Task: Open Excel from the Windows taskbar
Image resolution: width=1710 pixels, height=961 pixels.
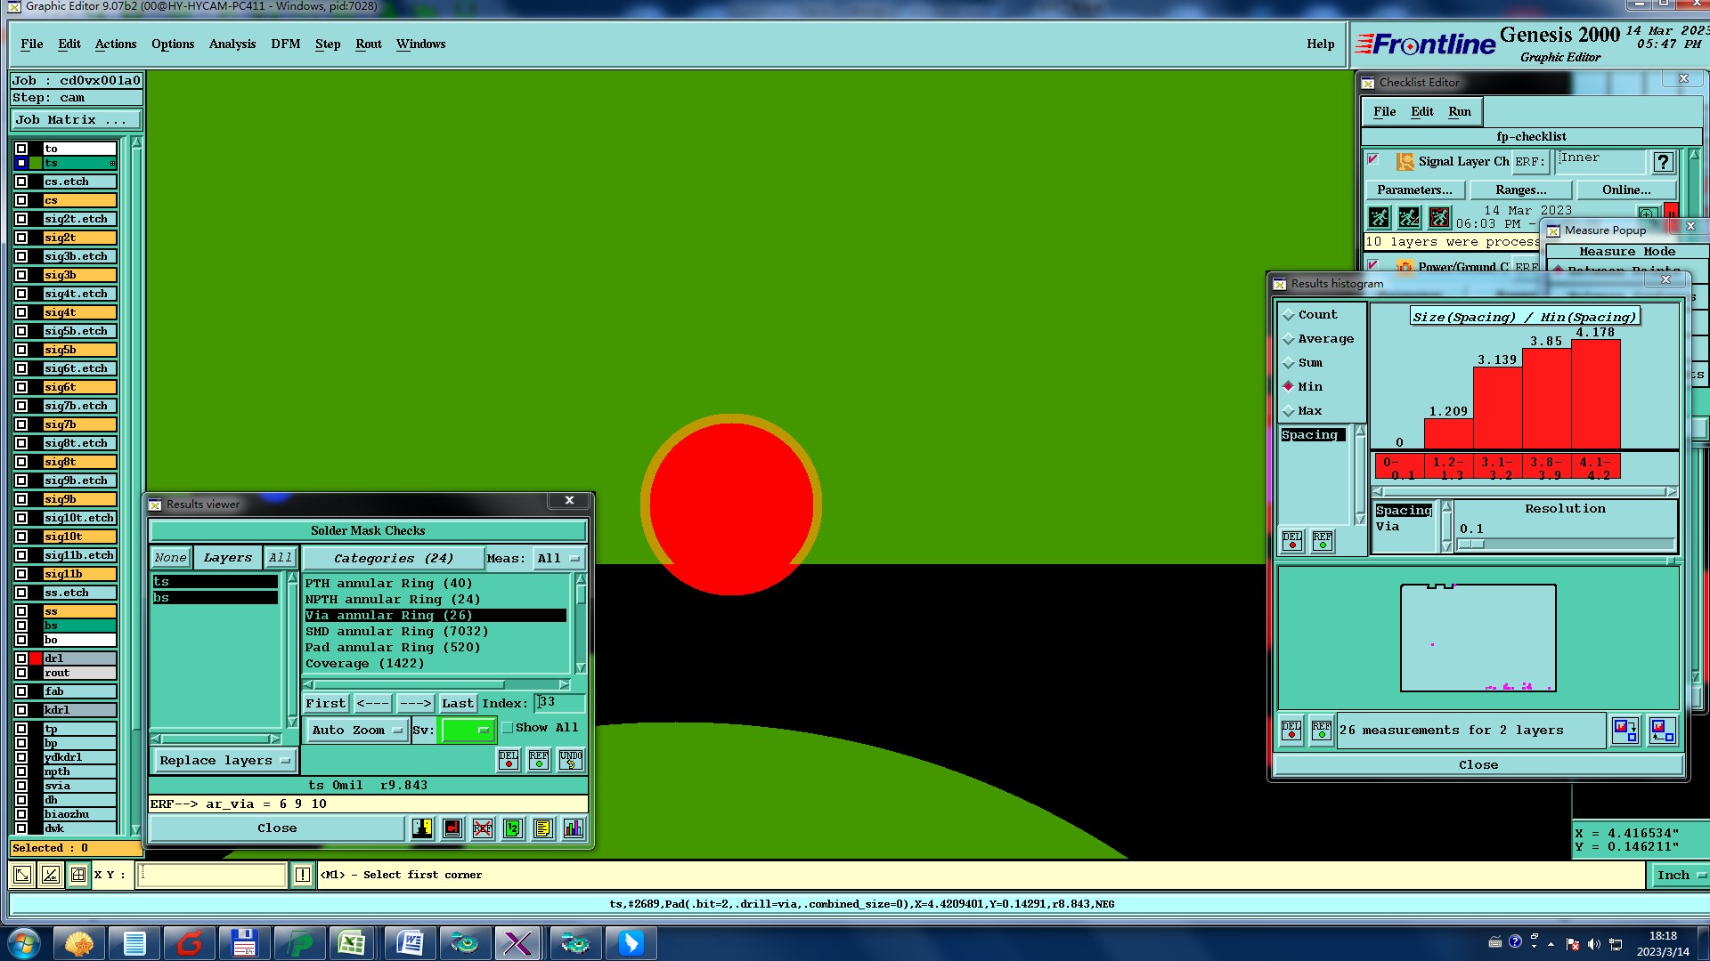Action: coord(352,943)
